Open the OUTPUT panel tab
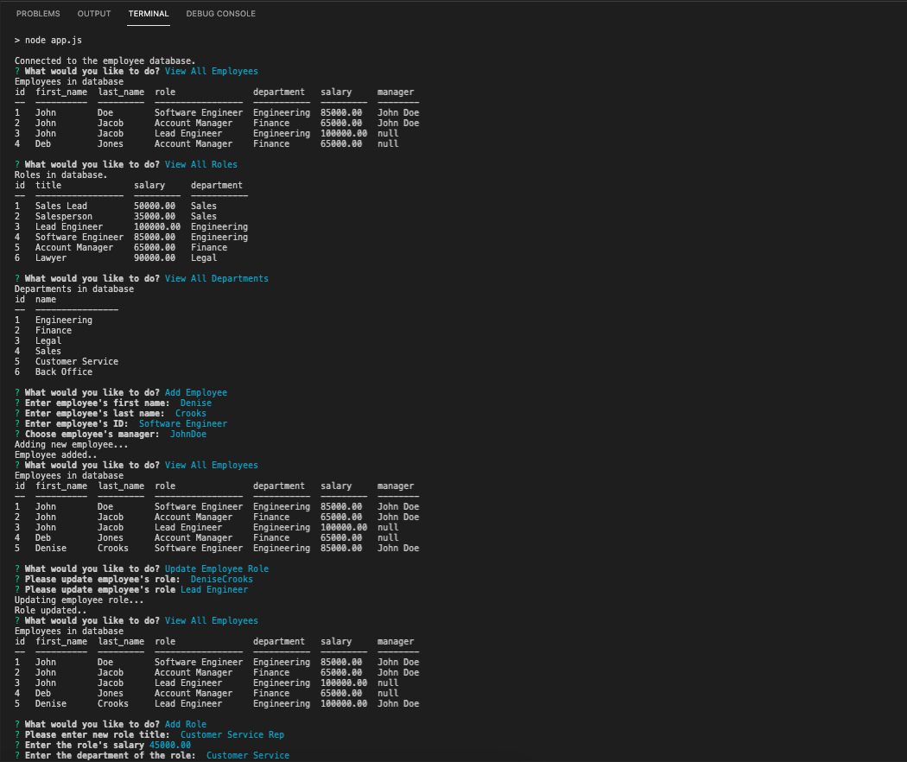907x762 pixels. click(93, 14)
